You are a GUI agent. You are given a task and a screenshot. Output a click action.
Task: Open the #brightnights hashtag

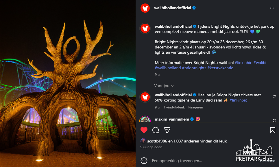click(x=194, y=68)
